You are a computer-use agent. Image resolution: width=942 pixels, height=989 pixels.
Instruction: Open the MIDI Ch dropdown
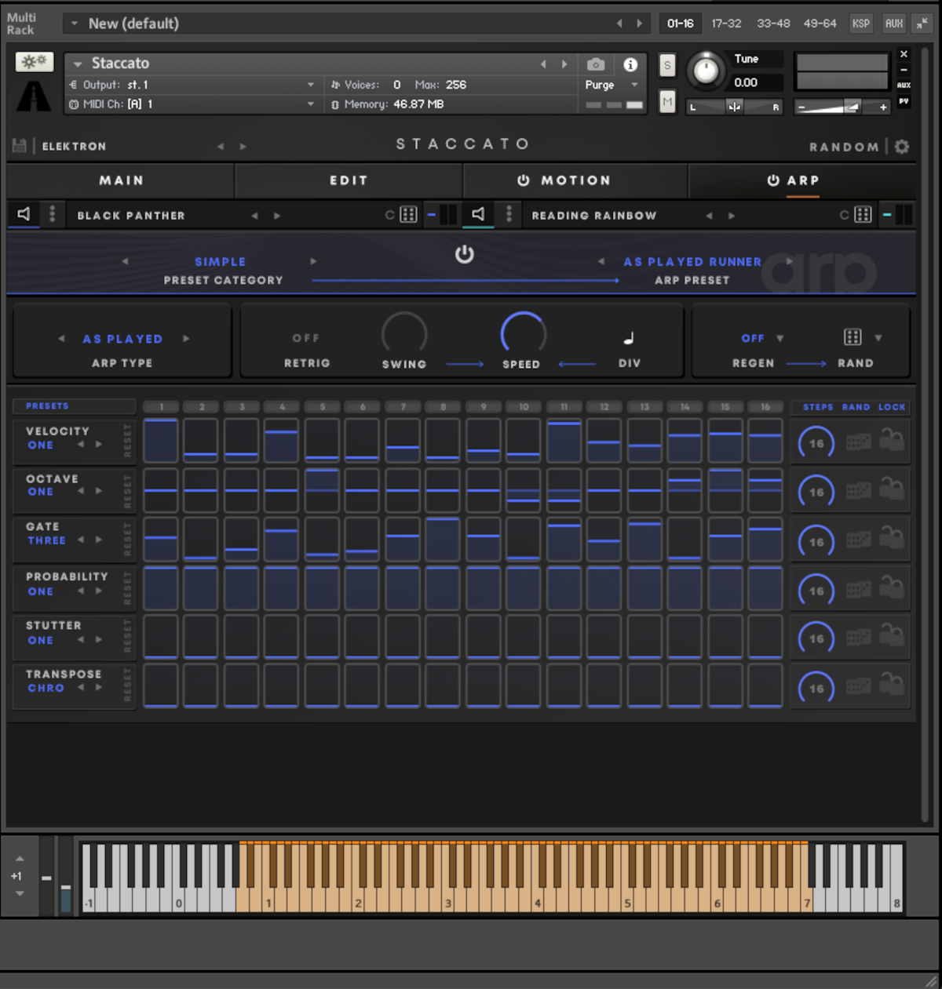pos(311,104)
